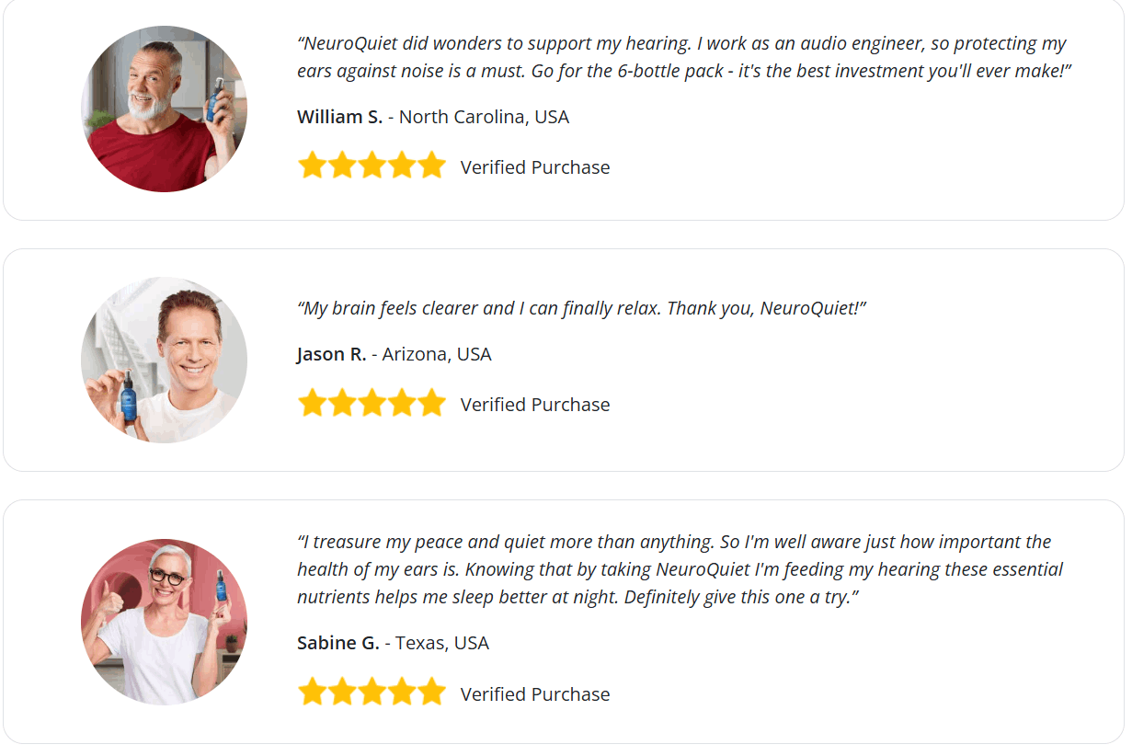Click fifth star in William's rating
The width and height of the screenshot is (1132, 756).
click(x=431, y=166)
